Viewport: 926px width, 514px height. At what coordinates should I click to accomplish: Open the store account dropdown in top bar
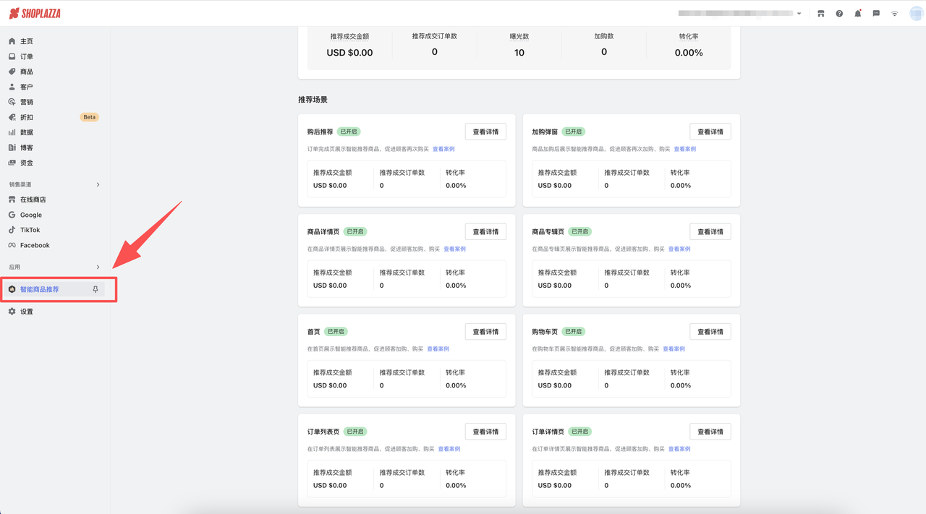799,12
